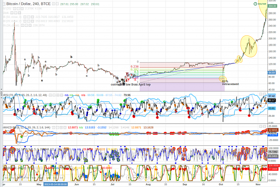280x187 pixels.
Task: Open Elliott indicator settings icon
Action: pyautogui.click(x=16, y=13)
